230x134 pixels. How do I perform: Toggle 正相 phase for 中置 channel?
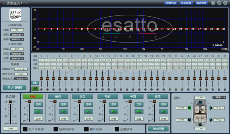click(139, 104)
